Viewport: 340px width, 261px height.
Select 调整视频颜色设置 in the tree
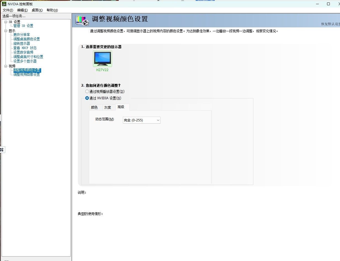point(27,70)
